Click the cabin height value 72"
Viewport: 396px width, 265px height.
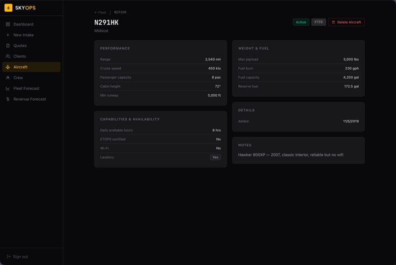(218, 86)
